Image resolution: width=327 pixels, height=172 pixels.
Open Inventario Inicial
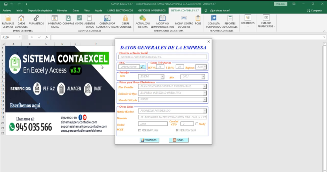[55, 22]
